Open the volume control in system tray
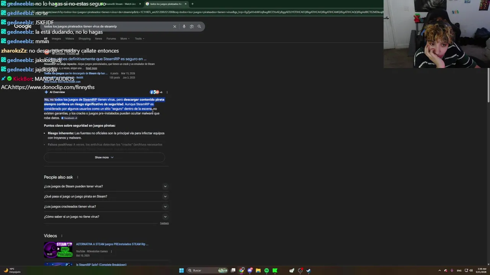 (x=471, y=270)
